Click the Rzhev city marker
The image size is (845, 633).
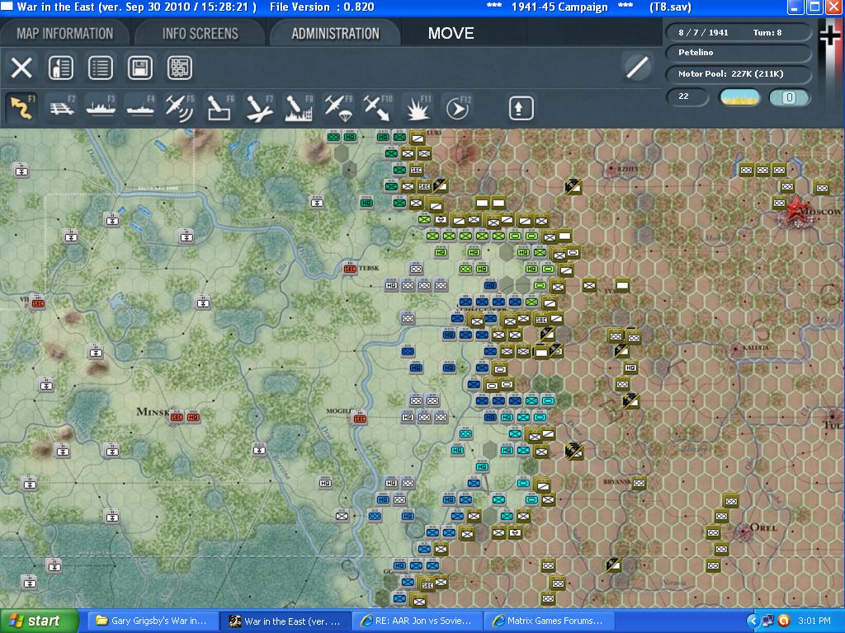point(611,170)
